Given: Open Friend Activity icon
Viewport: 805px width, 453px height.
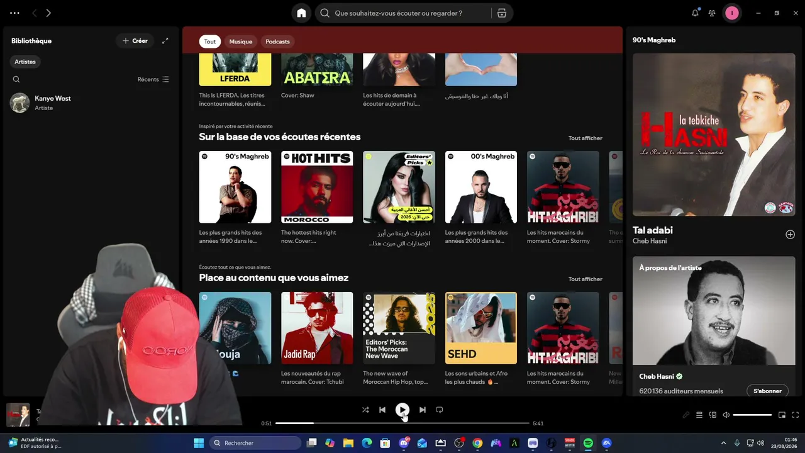Looking at the screenshot, I should (712, 13).
